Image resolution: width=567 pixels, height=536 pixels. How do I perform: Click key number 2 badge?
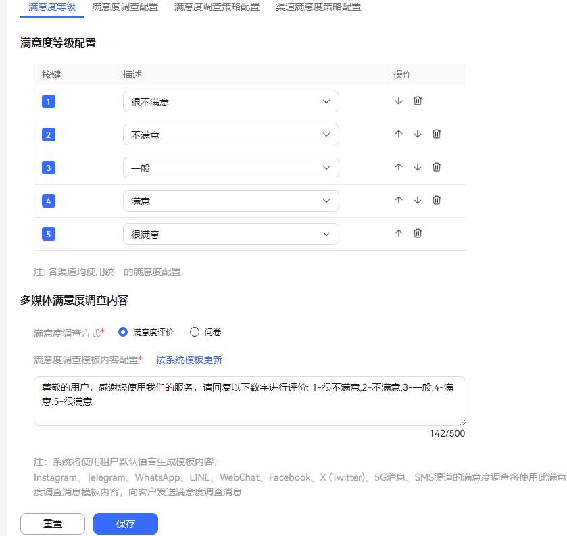tap(49, 135)
